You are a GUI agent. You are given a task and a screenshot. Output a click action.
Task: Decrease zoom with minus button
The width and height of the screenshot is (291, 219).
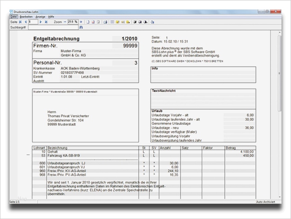(65, 22)
